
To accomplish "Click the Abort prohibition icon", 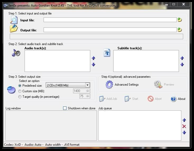I will coord(150,99).
